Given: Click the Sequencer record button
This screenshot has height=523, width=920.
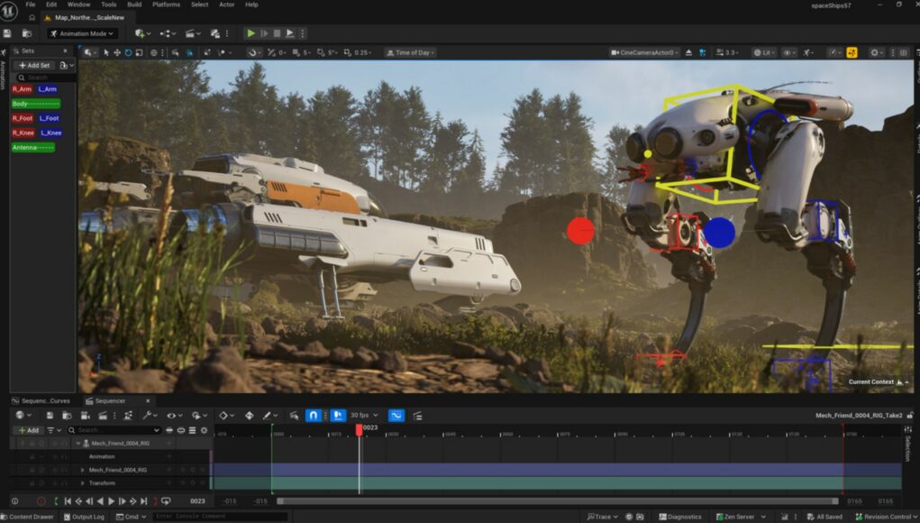Looking at the screenshot, I should 41,501.
